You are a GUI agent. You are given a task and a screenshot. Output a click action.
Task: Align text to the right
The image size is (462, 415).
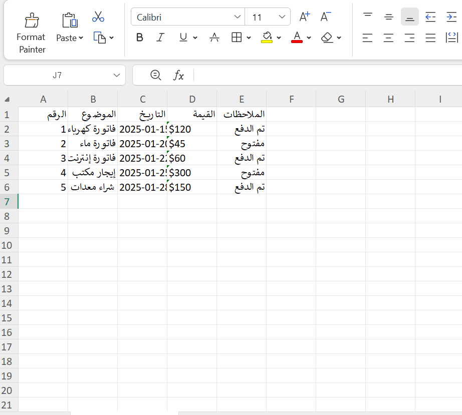click(409, 38)
